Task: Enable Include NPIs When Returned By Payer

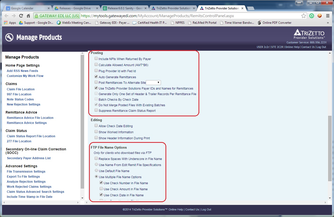Action: tap(96, 59)
